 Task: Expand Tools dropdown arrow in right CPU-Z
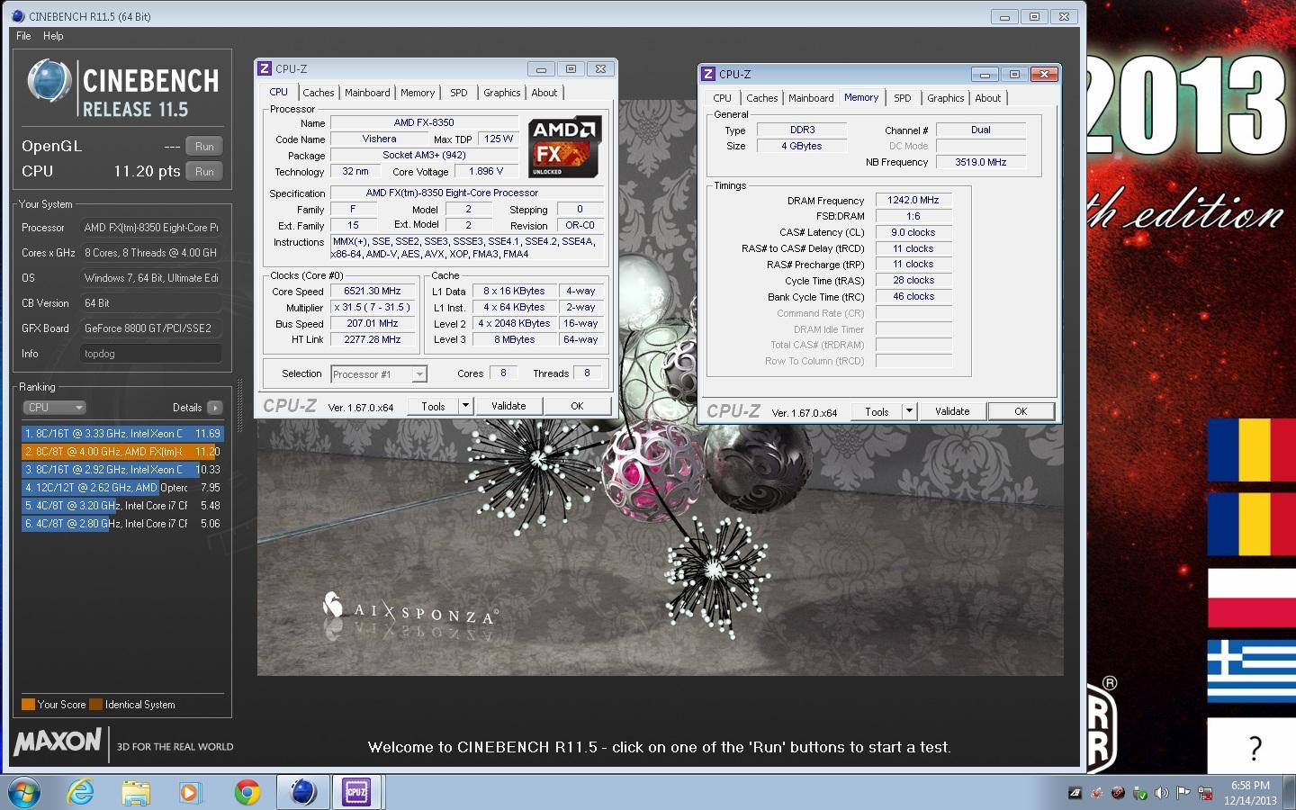(909, 411)
